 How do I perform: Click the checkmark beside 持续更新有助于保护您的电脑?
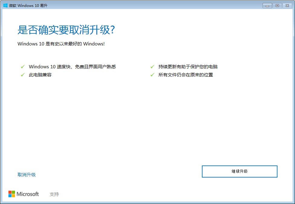[x=152, y=66]
